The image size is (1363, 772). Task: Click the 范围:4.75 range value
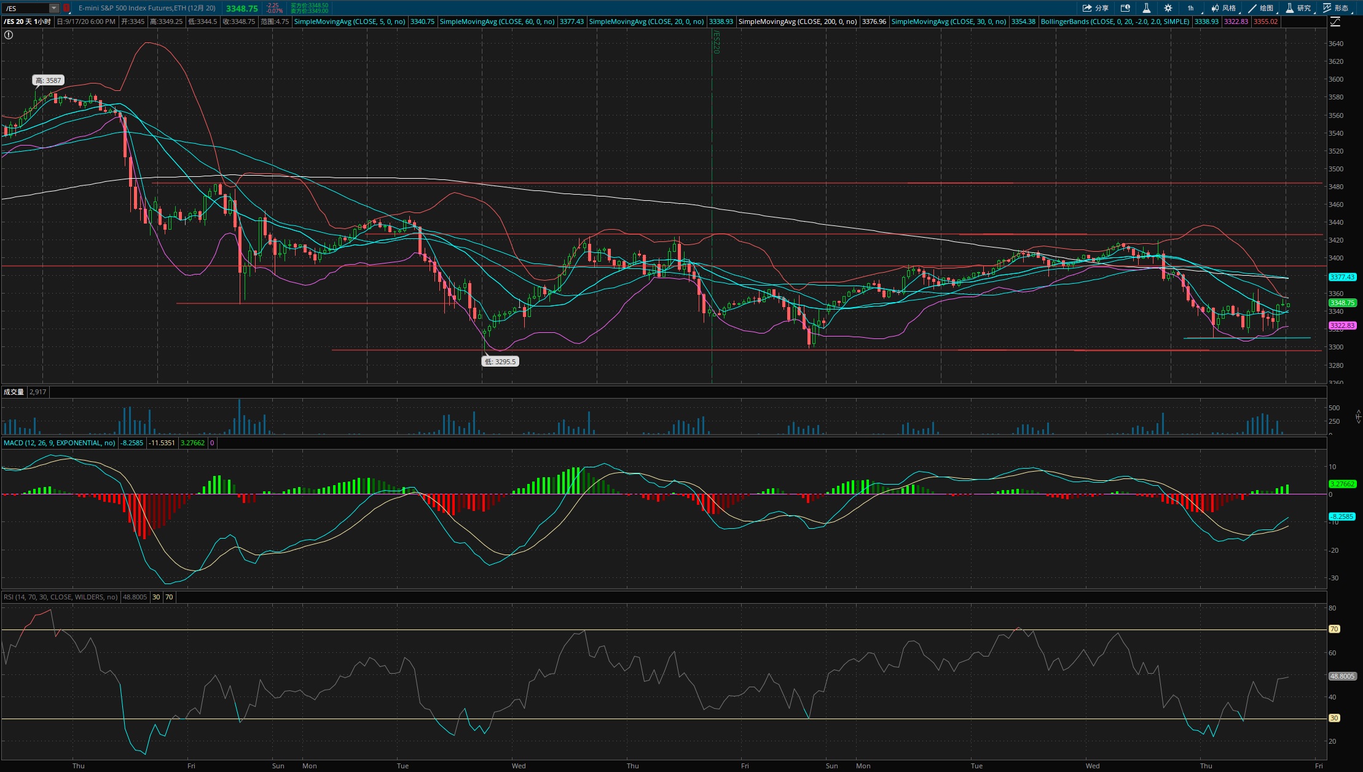coord(274,21)
